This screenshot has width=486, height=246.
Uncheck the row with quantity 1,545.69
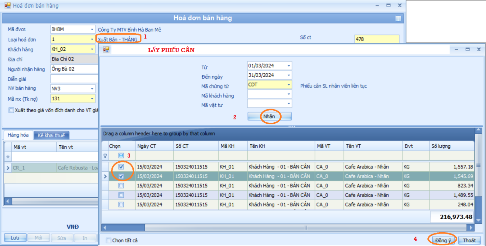pyautogui.click(x=121, y=176)
